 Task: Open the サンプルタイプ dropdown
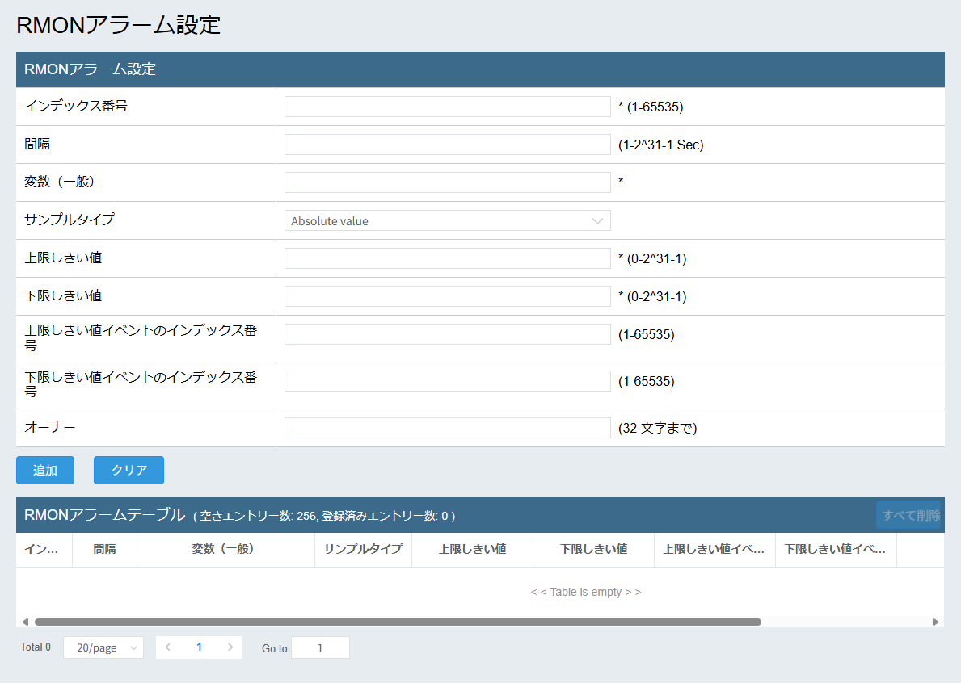coord(447,220)
